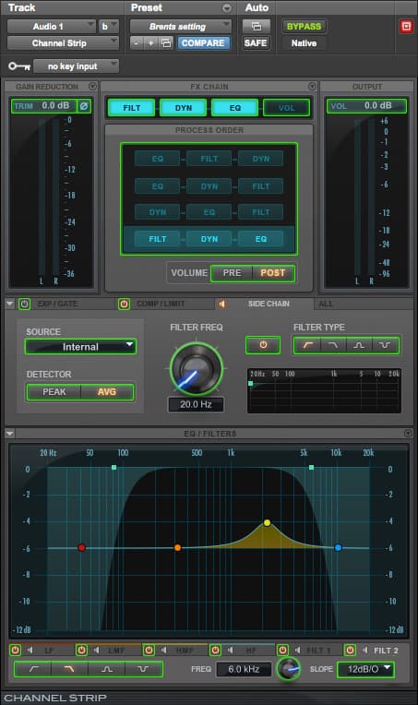Image resolution: width=418 pixels, height=705 pixels.
Task: Invert phase with the trim phase button
Action: (x=84, y=106)
